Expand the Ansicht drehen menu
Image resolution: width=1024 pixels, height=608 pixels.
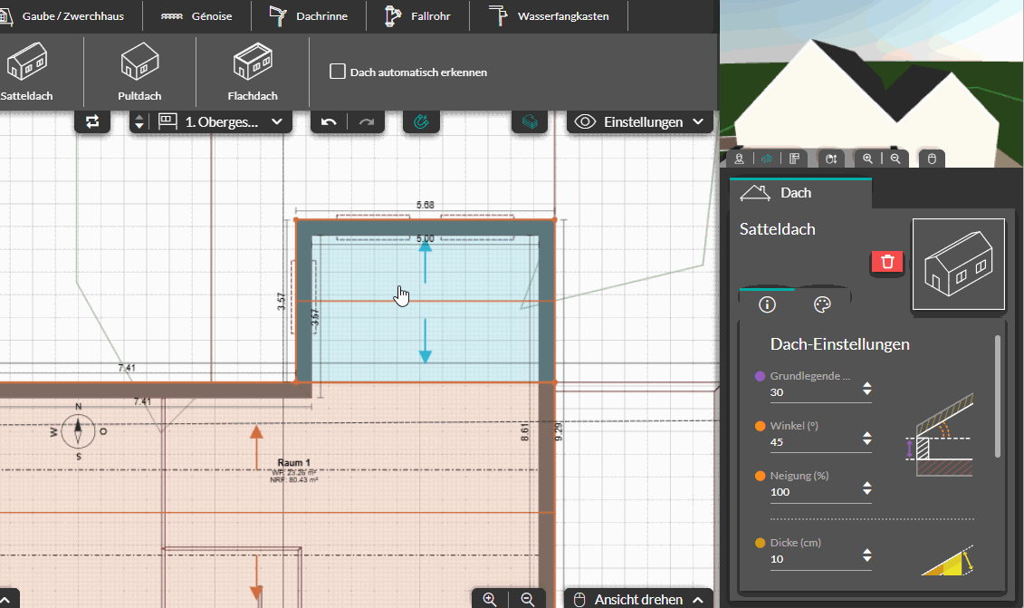[x=638, y=599]
